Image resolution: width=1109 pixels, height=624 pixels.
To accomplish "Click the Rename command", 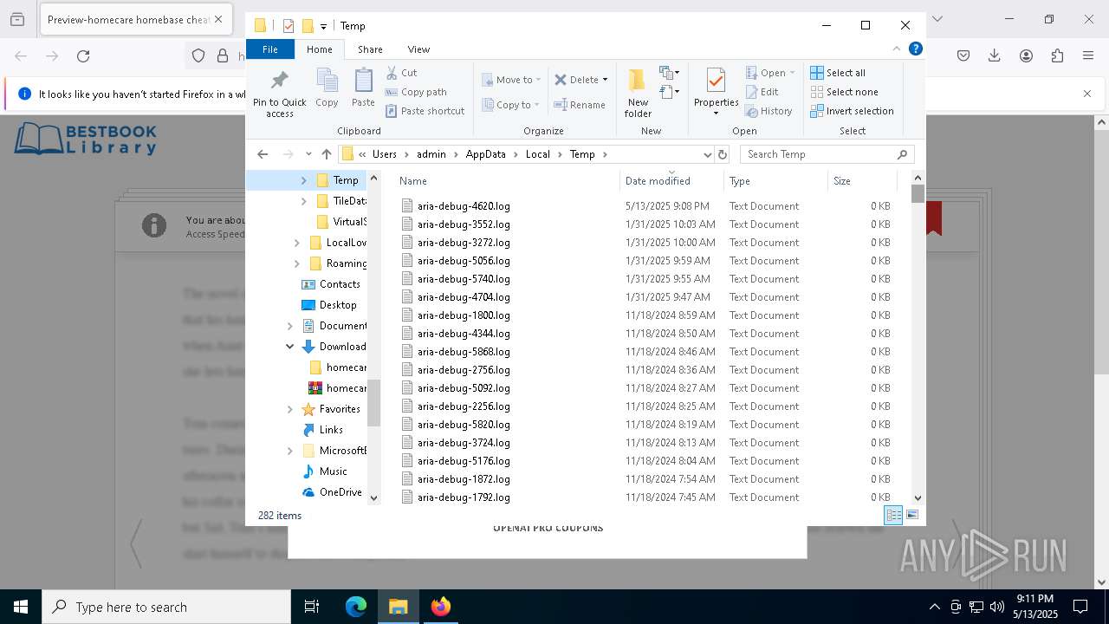I will pyautogui.click(x=580, y=105).
